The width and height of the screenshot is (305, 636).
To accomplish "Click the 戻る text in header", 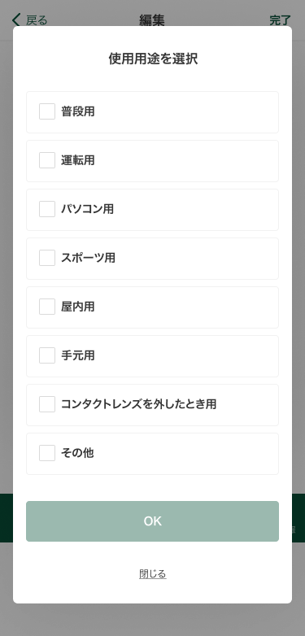I will (37, 20).
